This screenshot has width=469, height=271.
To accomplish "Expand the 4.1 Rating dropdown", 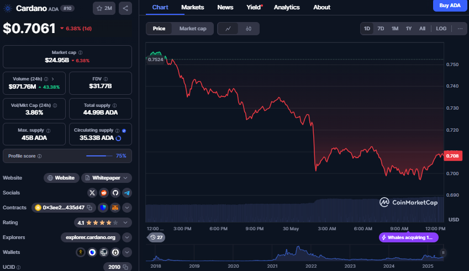I will coord(103,223).
